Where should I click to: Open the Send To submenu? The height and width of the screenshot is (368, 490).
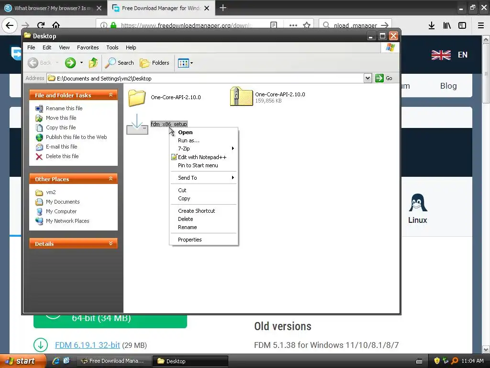203,178
